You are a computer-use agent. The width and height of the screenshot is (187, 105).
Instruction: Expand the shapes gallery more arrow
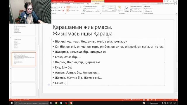pyautogui.click(x=115, y=11)
